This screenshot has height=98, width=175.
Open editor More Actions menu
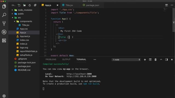click(x=172, y=5)
